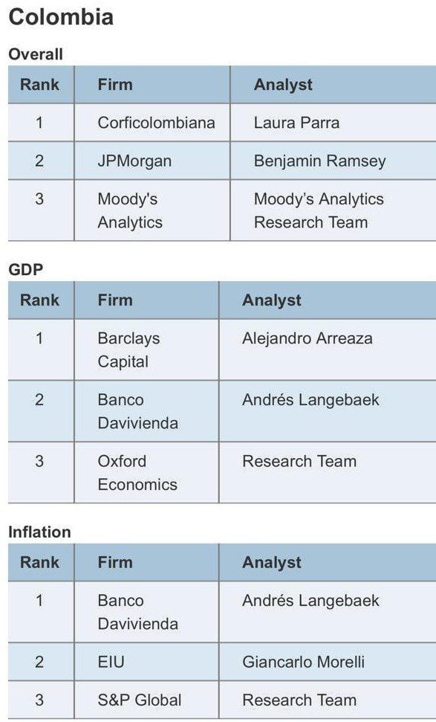436x722 pixels.
Task: Select the Inflation section title
Action: click(x=39, y=532)
